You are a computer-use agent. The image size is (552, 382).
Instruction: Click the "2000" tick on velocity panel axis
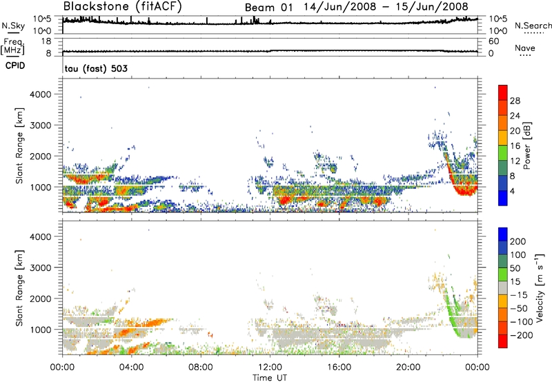[x=41, y=299]
